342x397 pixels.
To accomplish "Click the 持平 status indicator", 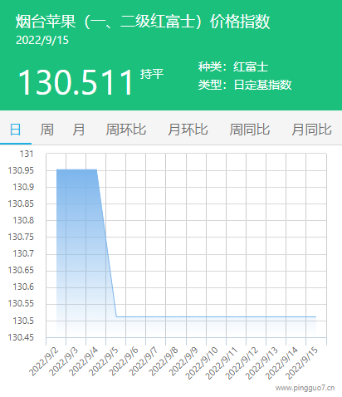I will (152, 74).
